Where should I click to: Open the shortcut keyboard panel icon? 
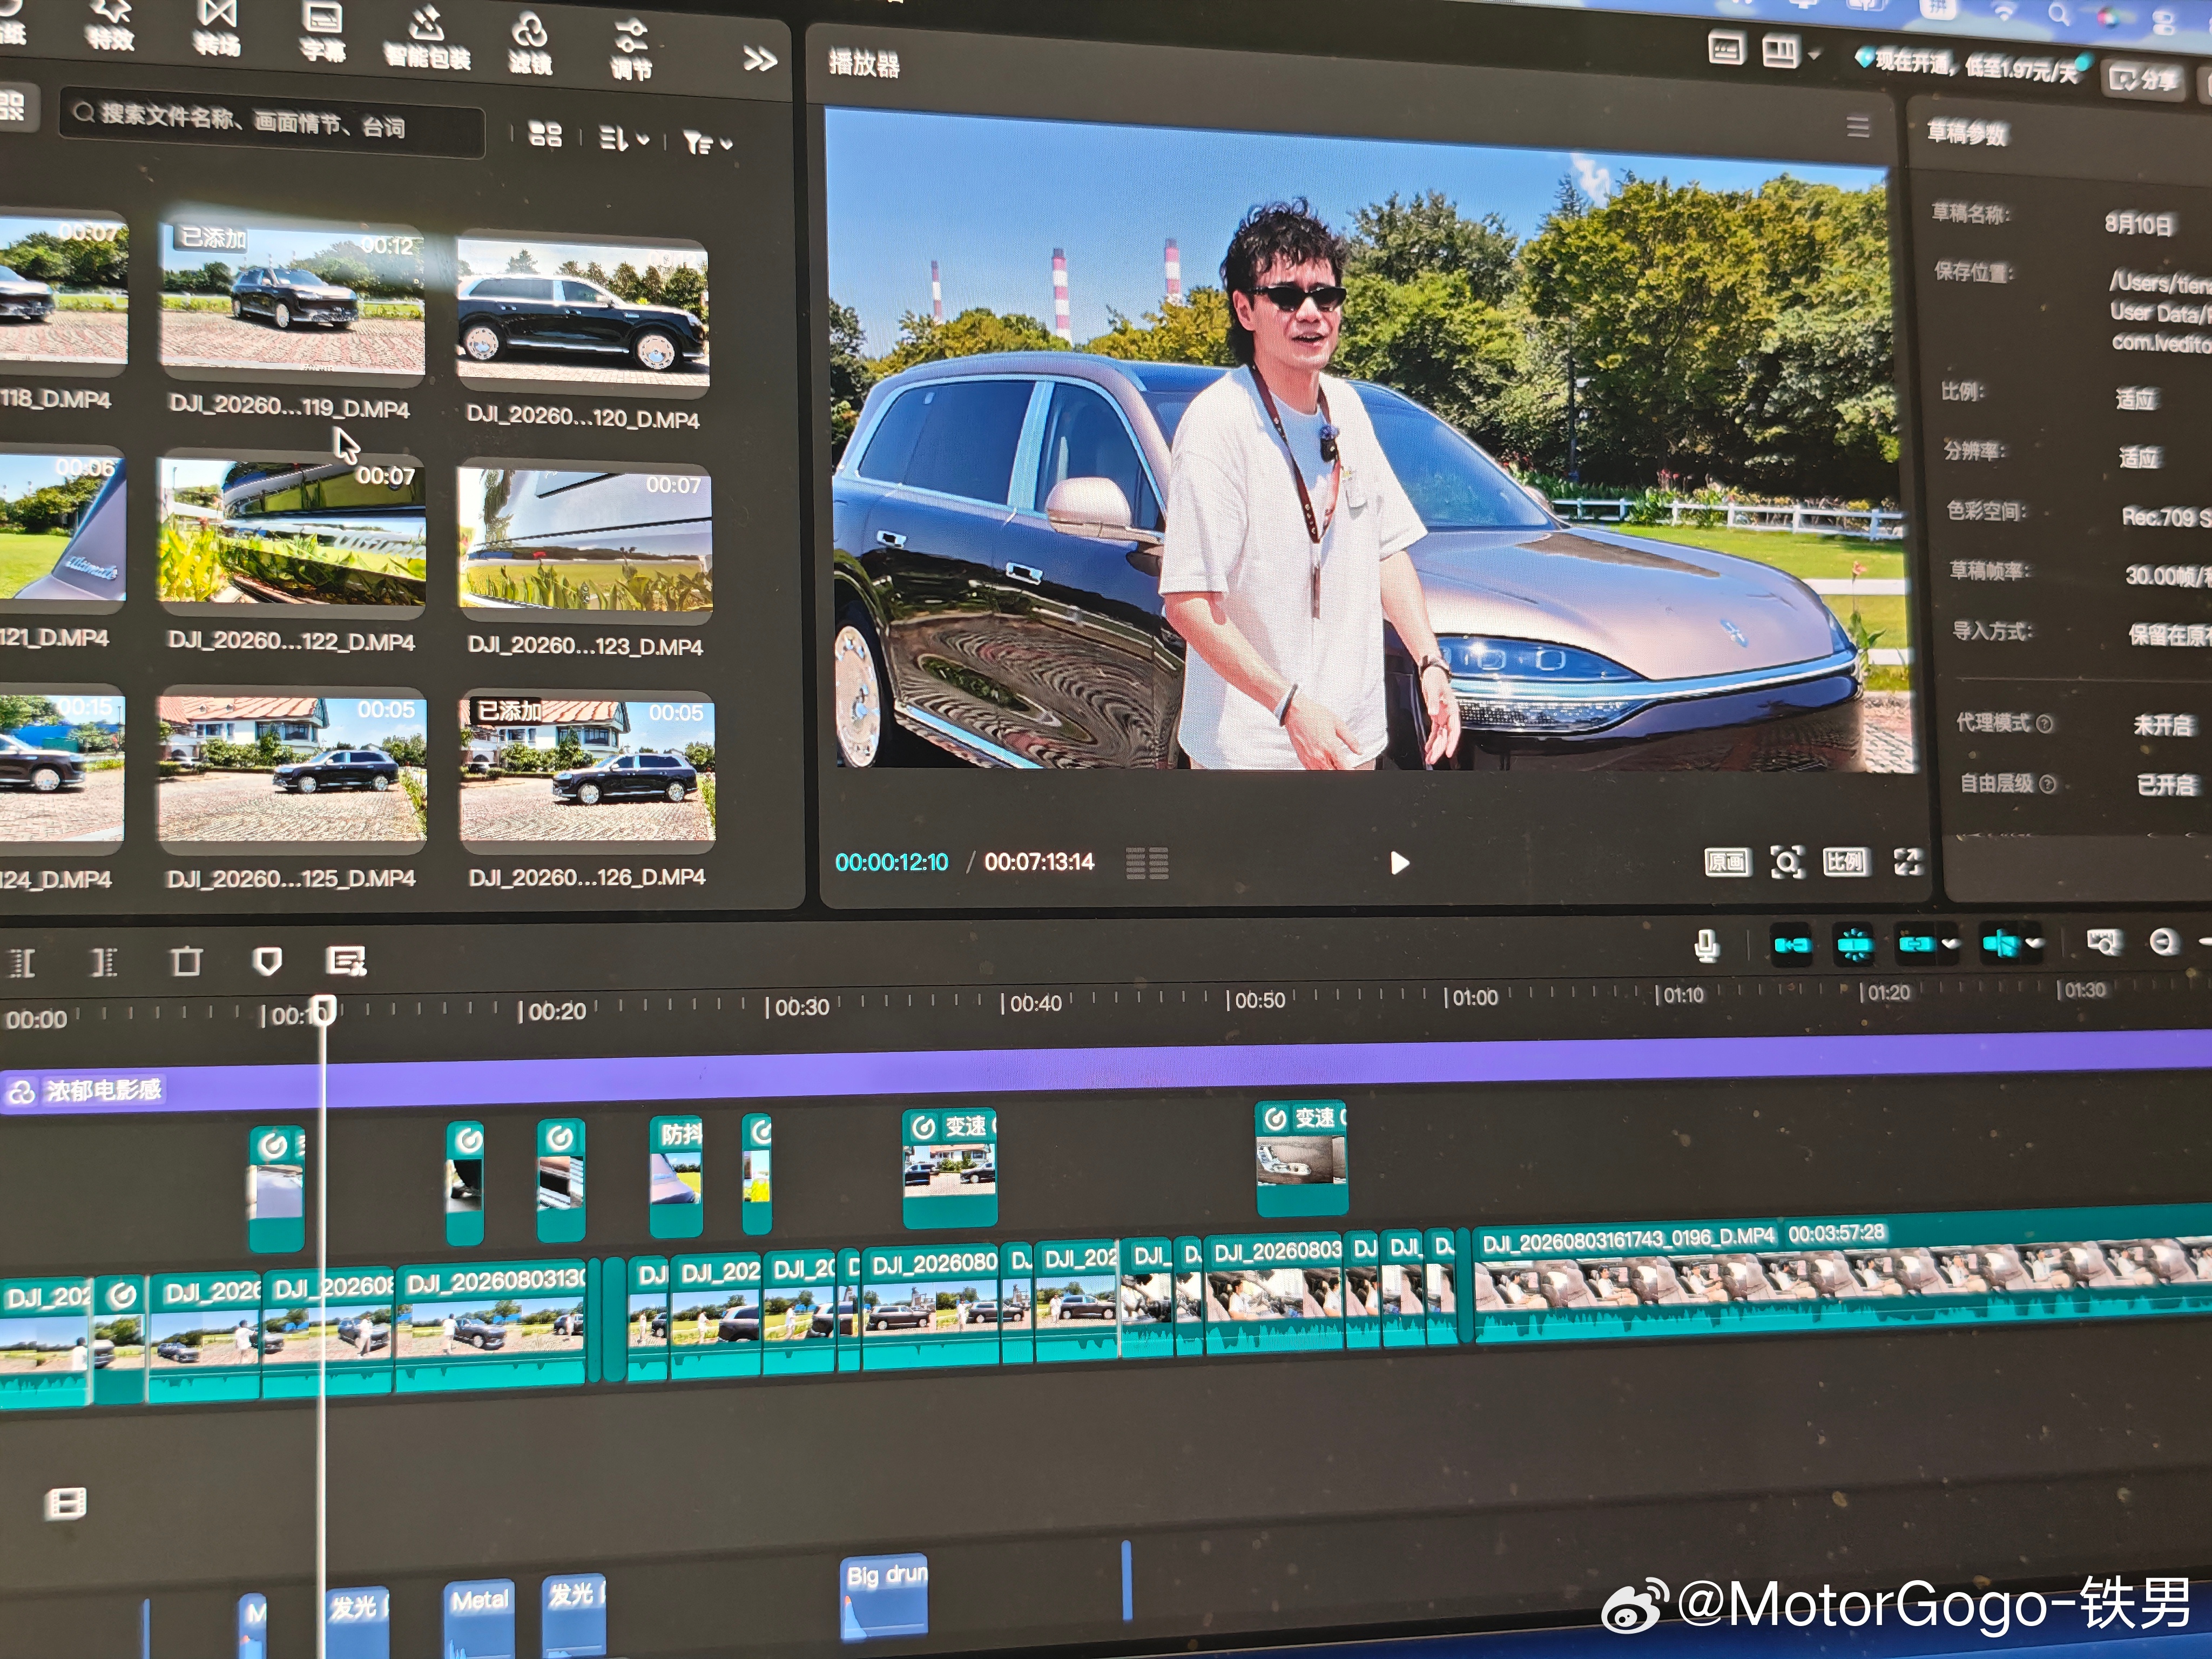pyautogui.click(x=1726, y=48)
